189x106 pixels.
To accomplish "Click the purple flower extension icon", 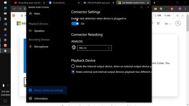I will tap(180, 9).
